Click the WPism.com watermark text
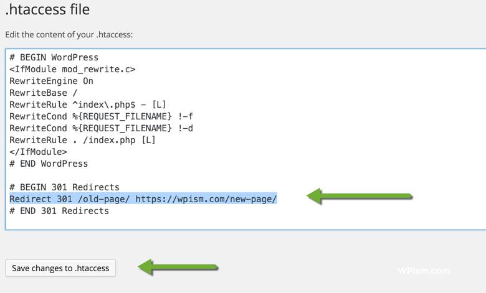This screenshot has height=293, width=486. [x=423, y=271]
